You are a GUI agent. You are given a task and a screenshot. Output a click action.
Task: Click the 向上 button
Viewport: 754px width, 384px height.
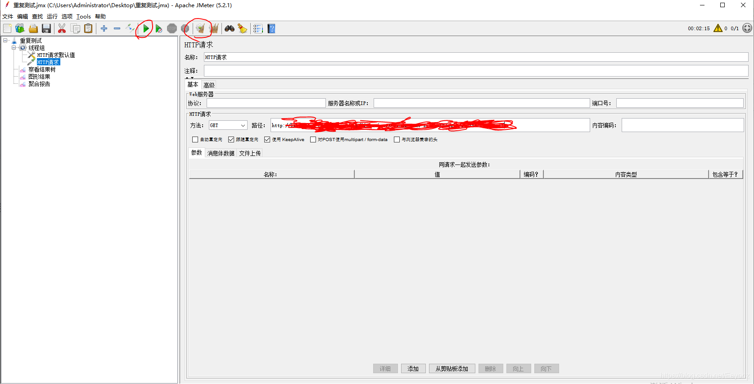click(519, 369)
